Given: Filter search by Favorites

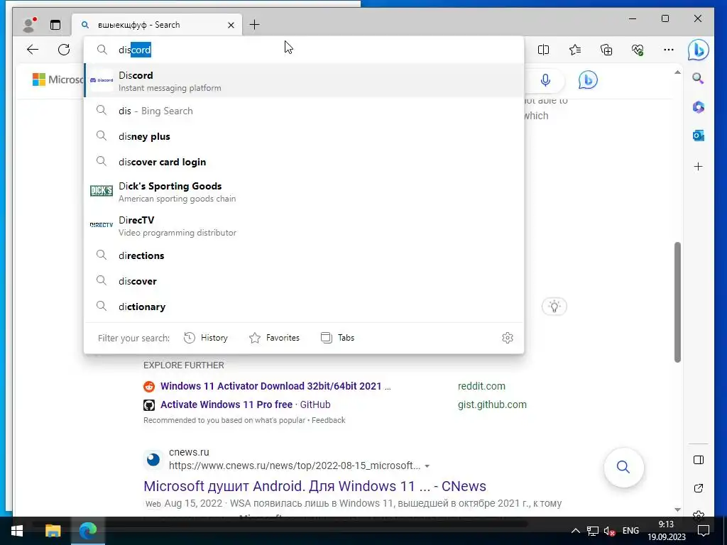Looking at the screenshot, I should 275,338.
